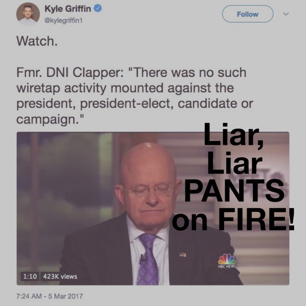The width and height of the screenshot is (306, 306).
Task: Open the Kyle Griffin display name link
Action: tap(68, 9)
